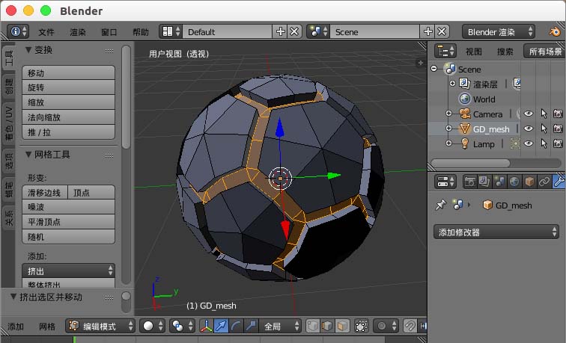Switch to the 创建 vertical tab
This screenshot has width=566, height=343.
[x=8, y=86]
